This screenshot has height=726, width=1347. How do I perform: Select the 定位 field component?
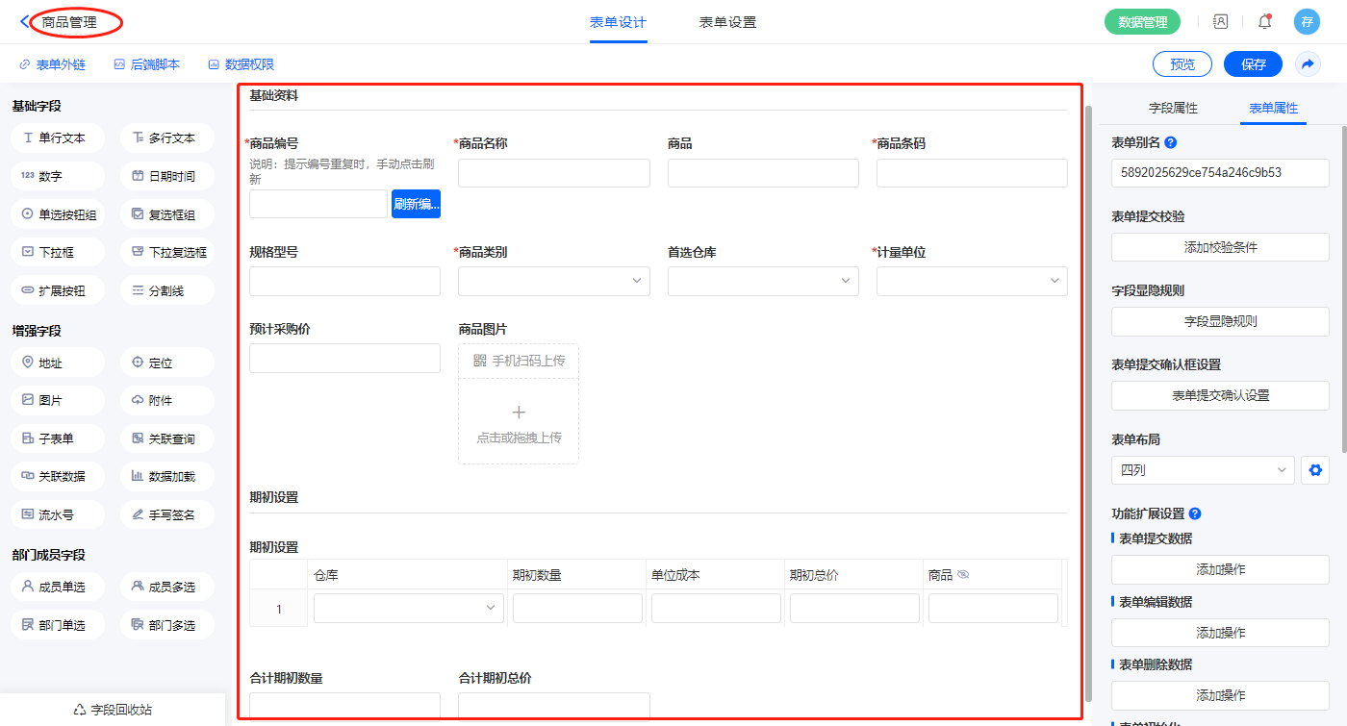[x=167, y=363]
